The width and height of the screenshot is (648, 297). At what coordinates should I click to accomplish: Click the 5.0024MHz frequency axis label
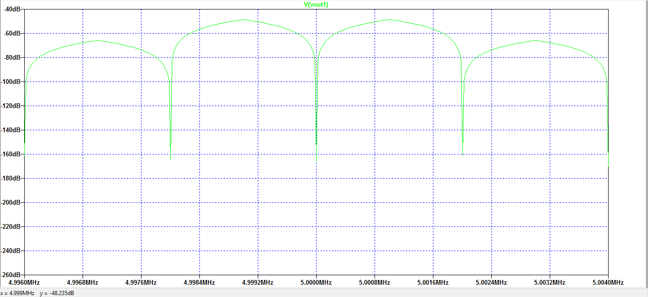pyautogui.click(x=491, y=282)
